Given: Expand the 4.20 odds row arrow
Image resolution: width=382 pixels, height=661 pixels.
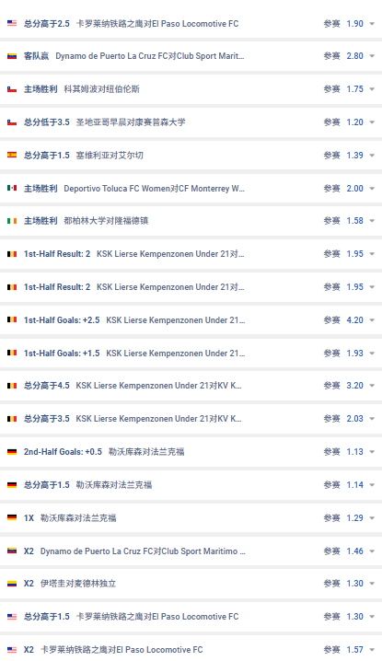Looking at the screenshot, I should 372,320.
